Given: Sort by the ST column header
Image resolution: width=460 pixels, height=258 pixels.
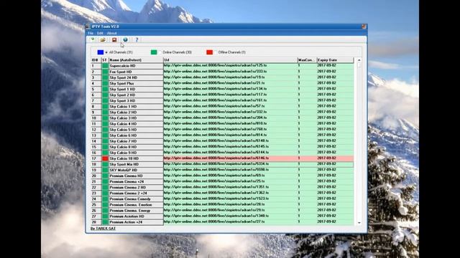Looking at the screenshot, I should click(105, 60).
